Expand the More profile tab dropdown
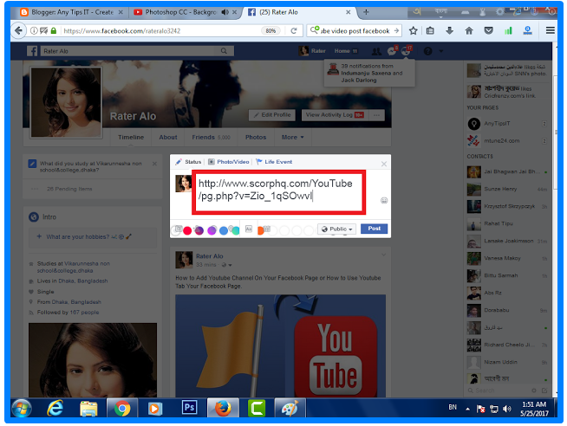Image resolution: width=567 pixels, height=426 pixels. 292,137
